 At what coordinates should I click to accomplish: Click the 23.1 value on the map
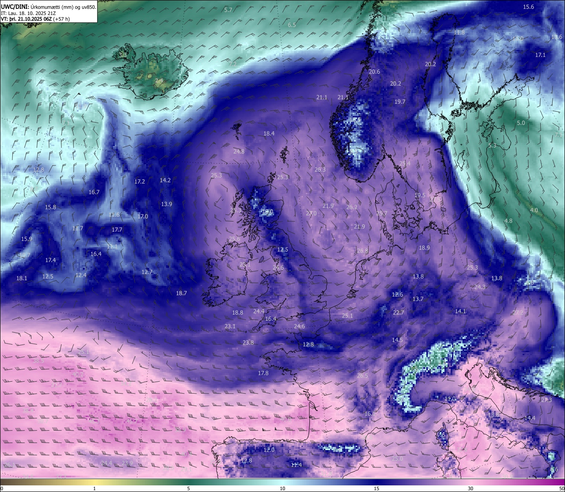pyautogui.click(x=230, y=326)
